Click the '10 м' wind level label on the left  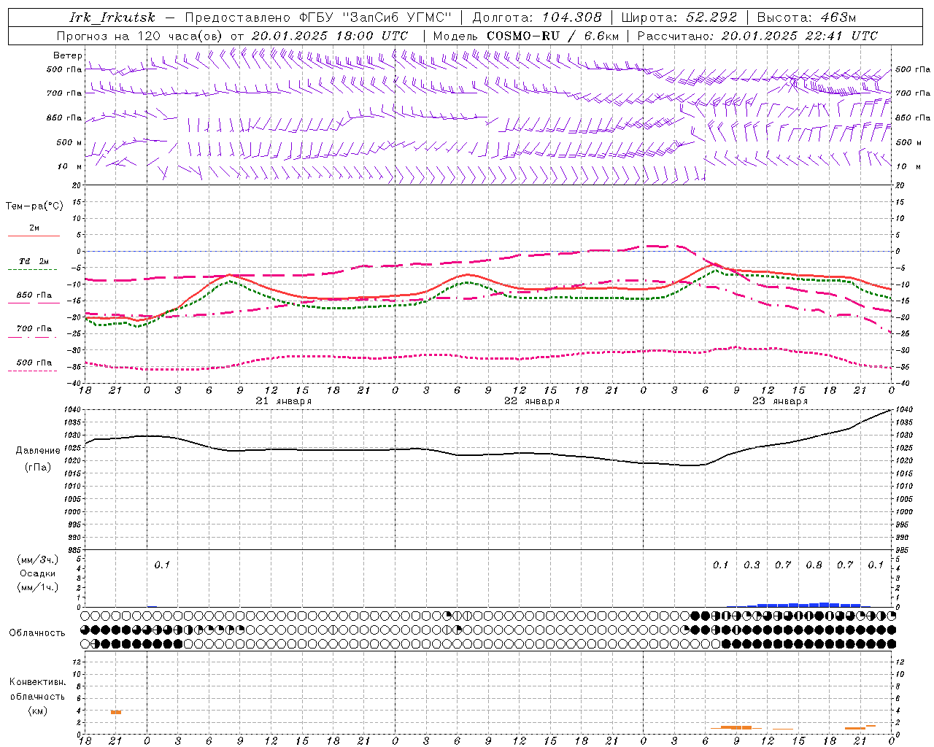70,166
